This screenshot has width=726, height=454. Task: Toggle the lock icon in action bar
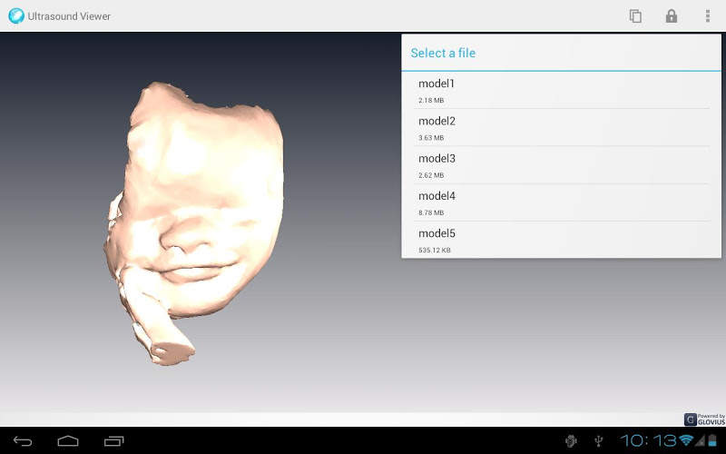tap(672, 16)
